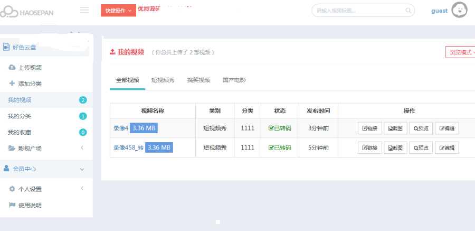Open 使用说明 flag item

(x=30, y=205)
